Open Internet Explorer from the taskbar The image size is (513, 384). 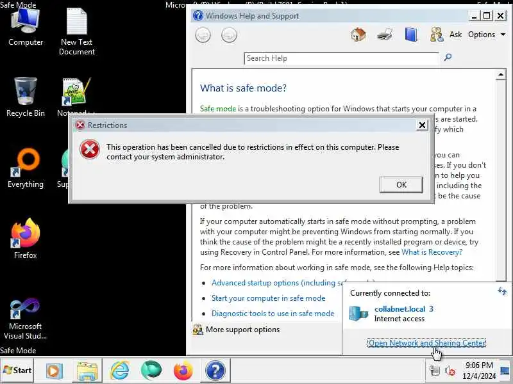coord(119,371)
